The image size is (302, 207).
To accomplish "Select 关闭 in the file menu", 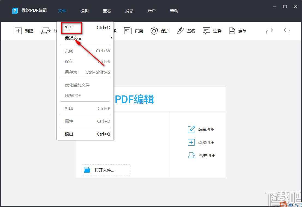I will coord(85,51).
